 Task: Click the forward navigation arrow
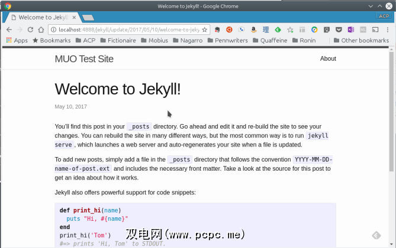pos(20,30)
